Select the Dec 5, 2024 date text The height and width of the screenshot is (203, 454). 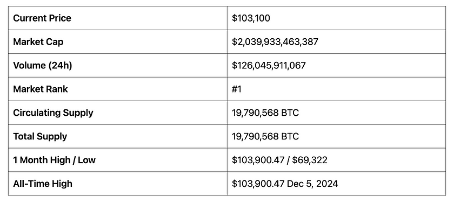[x=312, y=184]
